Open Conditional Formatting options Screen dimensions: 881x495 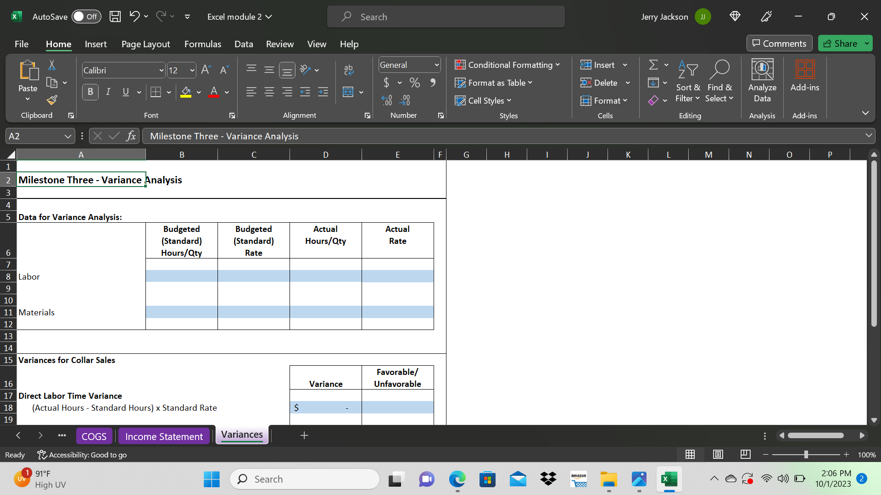click(x=507, y=65)
